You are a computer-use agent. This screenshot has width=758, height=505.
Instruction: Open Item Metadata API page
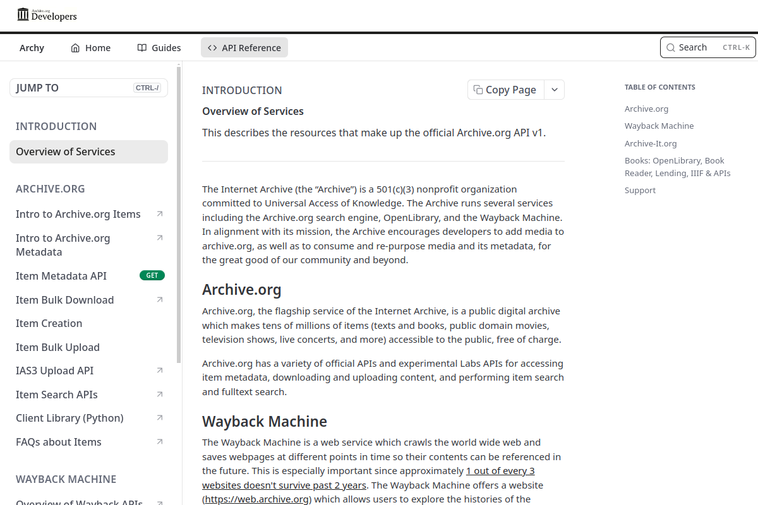pyautogui.click(x=88, y=276)
